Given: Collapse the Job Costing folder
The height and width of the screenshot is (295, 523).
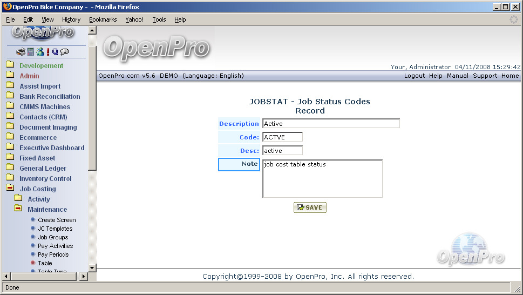Looking at the screenshot, I should (x=10, y=189).
